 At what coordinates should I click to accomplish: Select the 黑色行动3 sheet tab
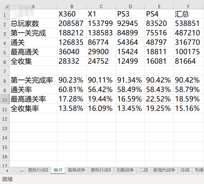tap(101, 170)
